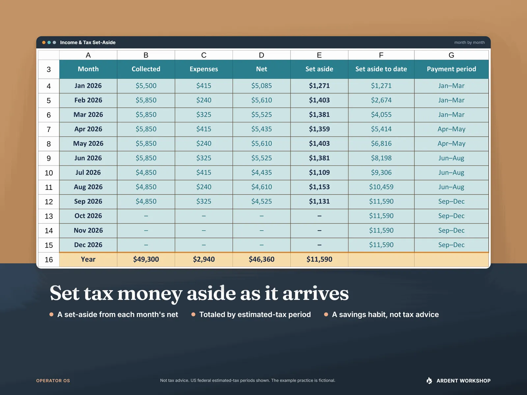Select the '$2,674' set aside to date cell
The image size is (527, 395).
pos(381,100)
